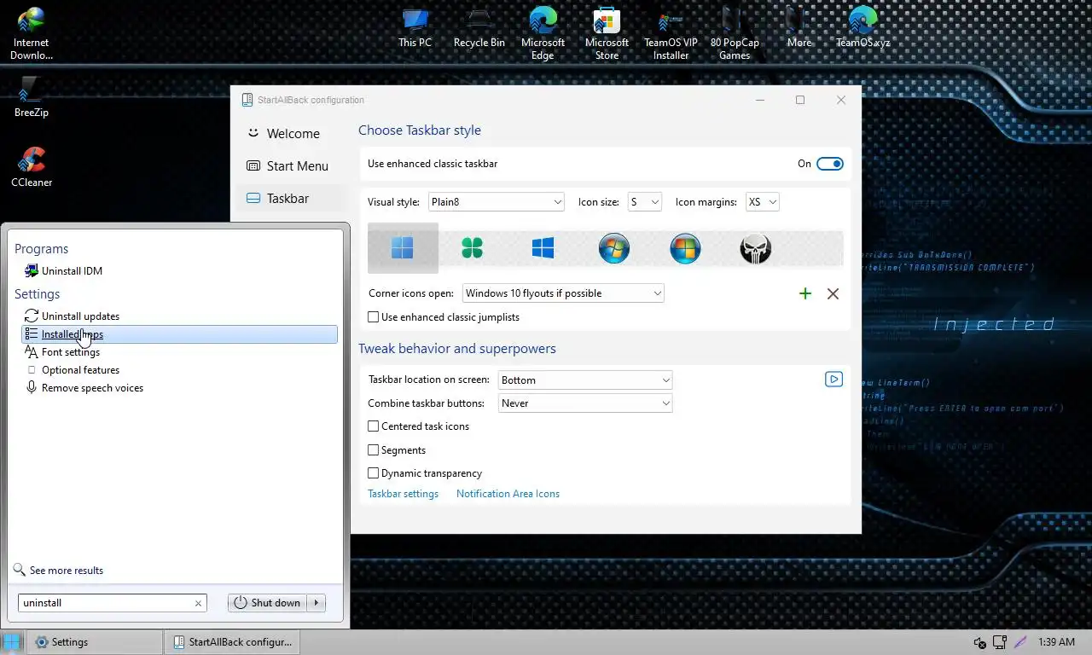Open Taskbar location on screen dropdown
The image size is (1092, 655).
click(x=585, y=380)
